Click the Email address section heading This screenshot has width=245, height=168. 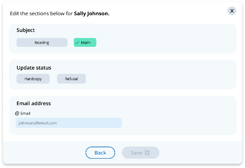(34, 103)
